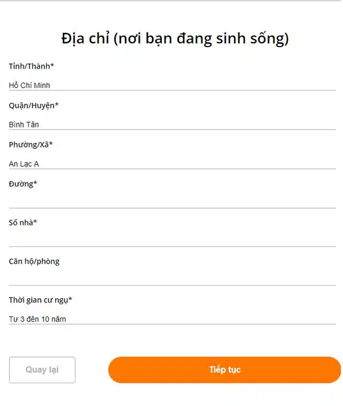Open the residence duration dropdown showing Từ 3 đến 10 năm
This screenshot has height=406, width=343.
coord(171,319)
